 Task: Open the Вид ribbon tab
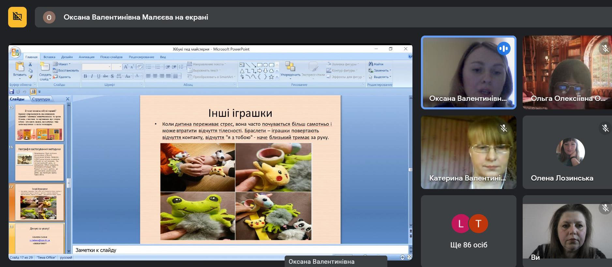[163, 57]
